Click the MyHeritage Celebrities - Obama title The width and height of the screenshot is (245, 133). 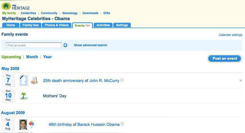tap(36, 19)
